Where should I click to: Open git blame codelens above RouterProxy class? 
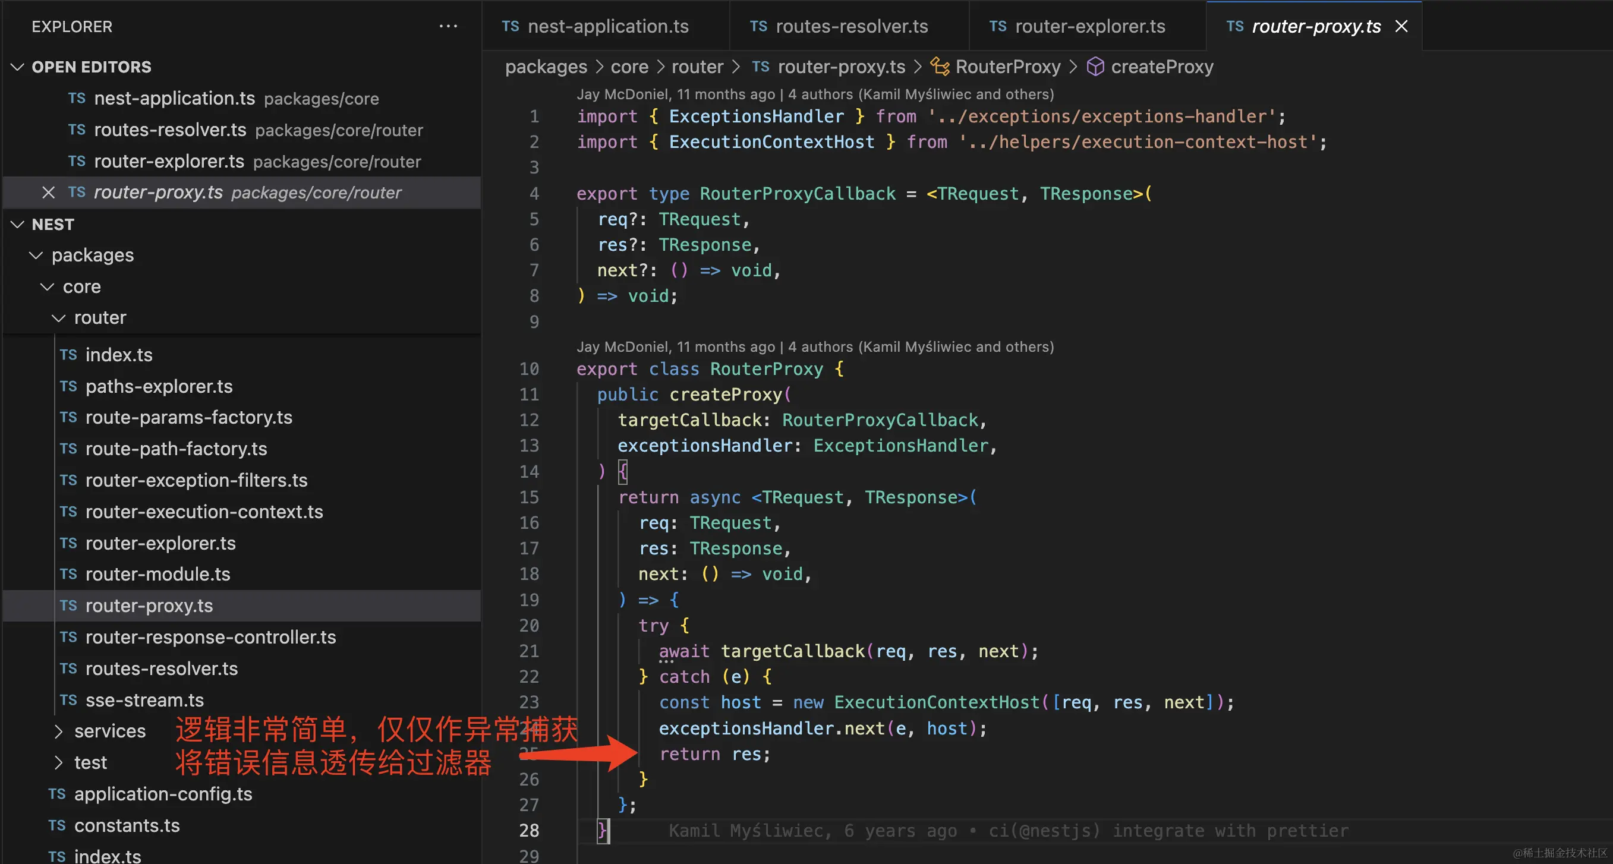click(x=815, y=347)
